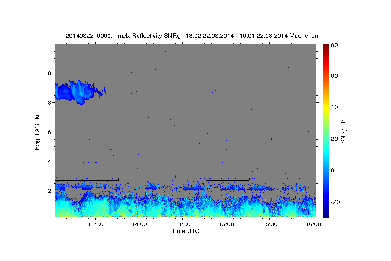
Task: Click the colorbar value label 60
Action: point(335,76)
